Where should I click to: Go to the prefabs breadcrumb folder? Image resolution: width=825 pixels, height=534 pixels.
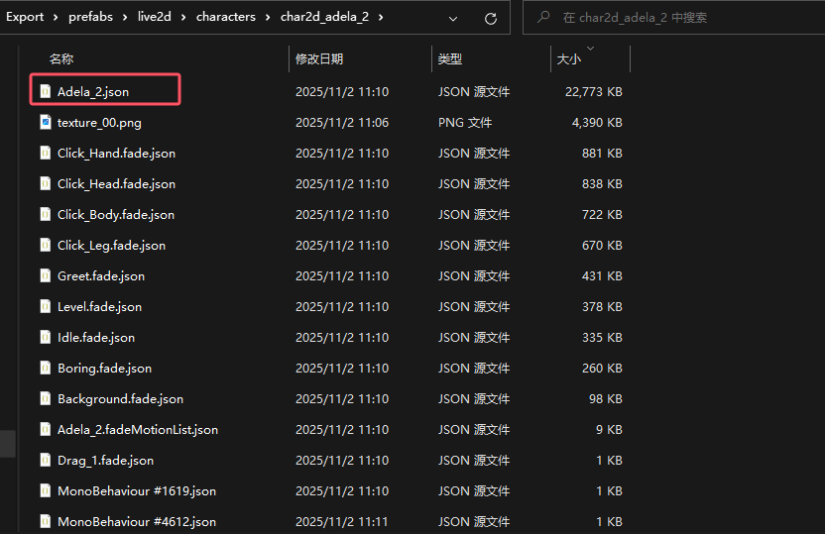tap(90, 17)
